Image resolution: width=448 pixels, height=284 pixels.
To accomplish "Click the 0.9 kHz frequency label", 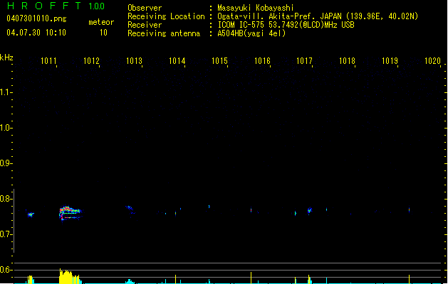I will point(6,163).
